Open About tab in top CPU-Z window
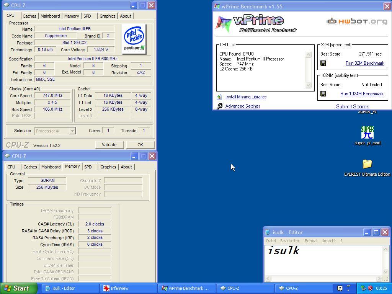Screen dimensions: 392x294 (x=126, y=16)
